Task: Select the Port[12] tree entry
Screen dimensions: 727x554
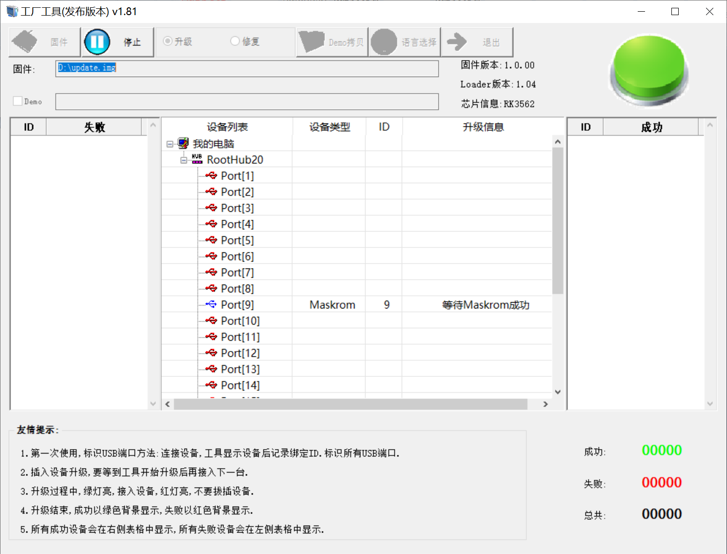Action: [240, 353]
